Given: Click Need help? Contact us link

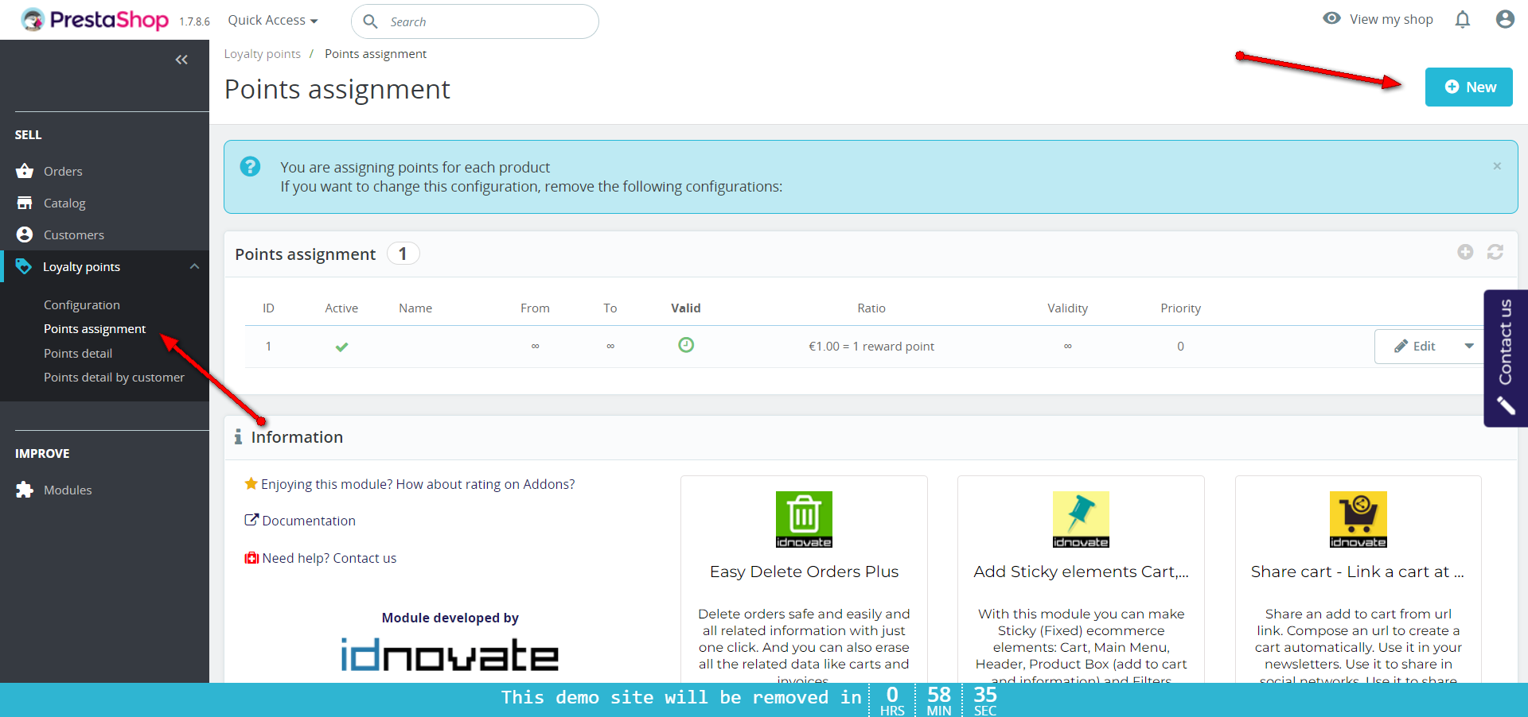Looking at the screenshot, I should click(329, 558).
